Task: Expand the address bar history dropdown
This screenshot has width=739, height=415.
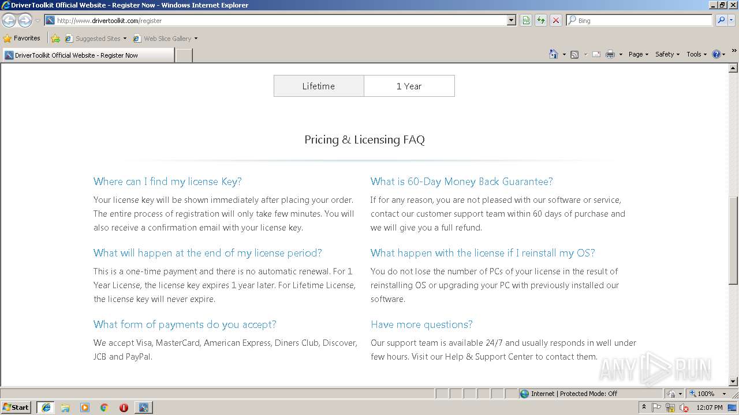Action: point(511,20)
